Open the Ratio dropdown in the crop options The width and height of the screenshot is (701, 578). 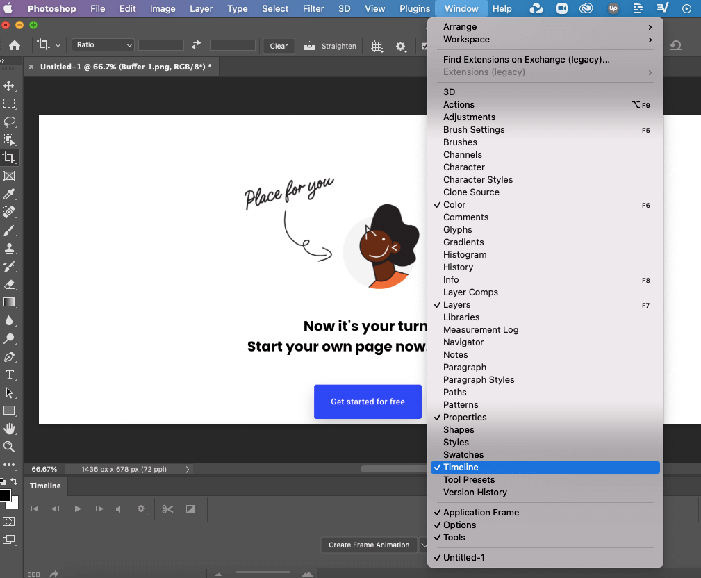point(102,44)
